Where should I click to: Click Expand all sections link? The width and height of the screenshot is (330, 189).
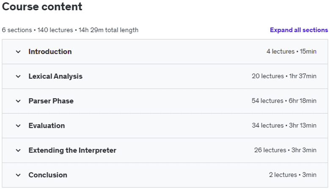pyautogui.click(x=299, y=30)
